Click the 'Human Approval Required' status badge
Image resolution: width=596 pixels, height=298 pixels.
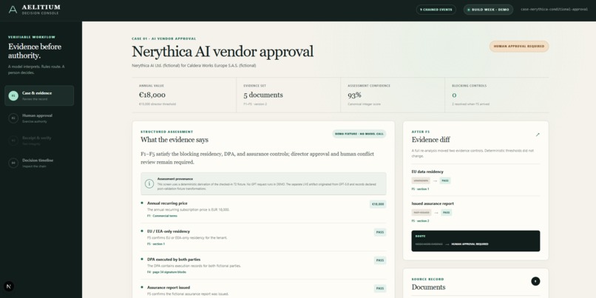pyautogui.click(x=519, y=47)
